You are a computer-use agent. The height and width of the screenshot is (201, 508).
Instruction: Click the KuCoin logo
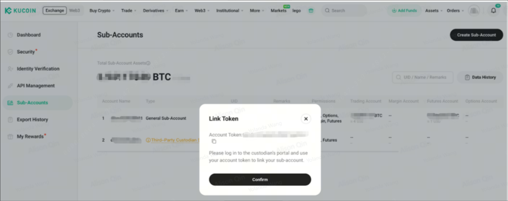tap(21, 11)
